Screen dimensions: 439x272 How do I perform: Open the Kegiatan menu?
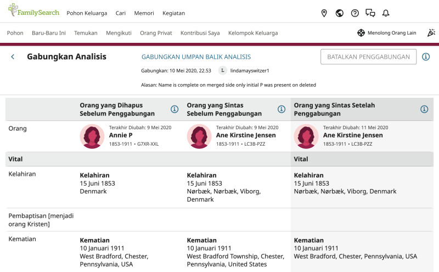[x=173, y=13]
